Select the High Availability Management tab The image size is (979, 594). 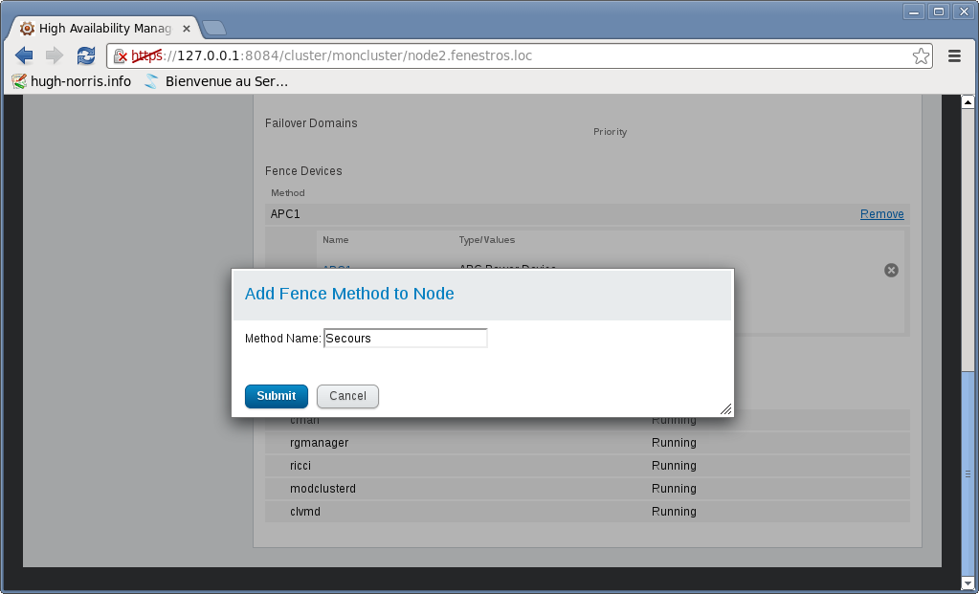(x=100, y=29)
